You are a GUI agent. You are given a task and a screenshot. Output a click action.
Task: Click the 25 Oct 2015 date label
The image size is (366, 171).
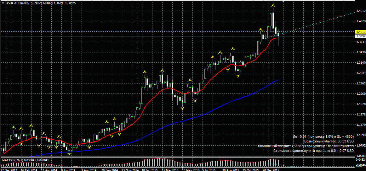click(x=251, y=170)
